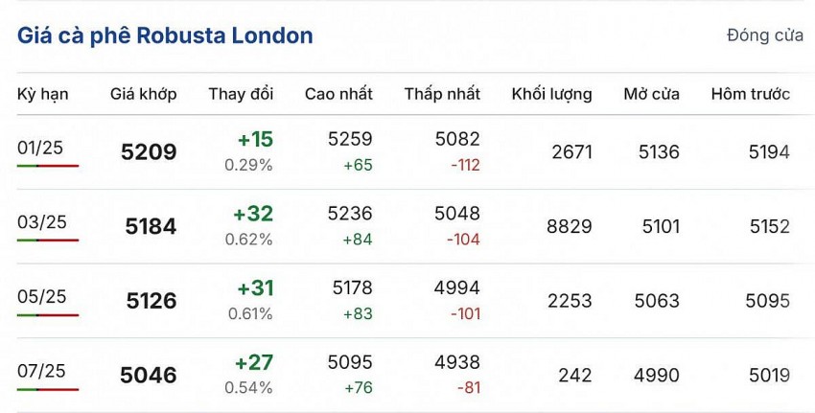Image resolution: width=815 pixels, height=413 pixels.
Task: Click the Khối lượng column header
Action: tap(551, 94)
